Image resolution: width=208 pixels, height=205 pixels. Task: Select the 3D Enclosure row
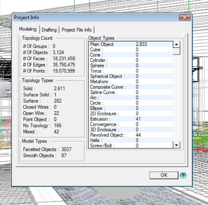coord(131,130)
